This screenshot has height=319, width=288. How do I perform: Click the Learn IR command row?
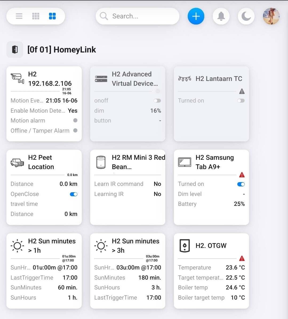tap(128, 184)
